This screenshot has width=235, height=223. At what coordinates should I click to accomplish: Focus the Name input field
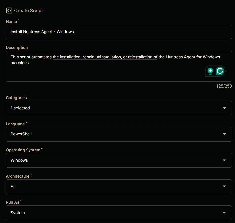tap(119, 32)
